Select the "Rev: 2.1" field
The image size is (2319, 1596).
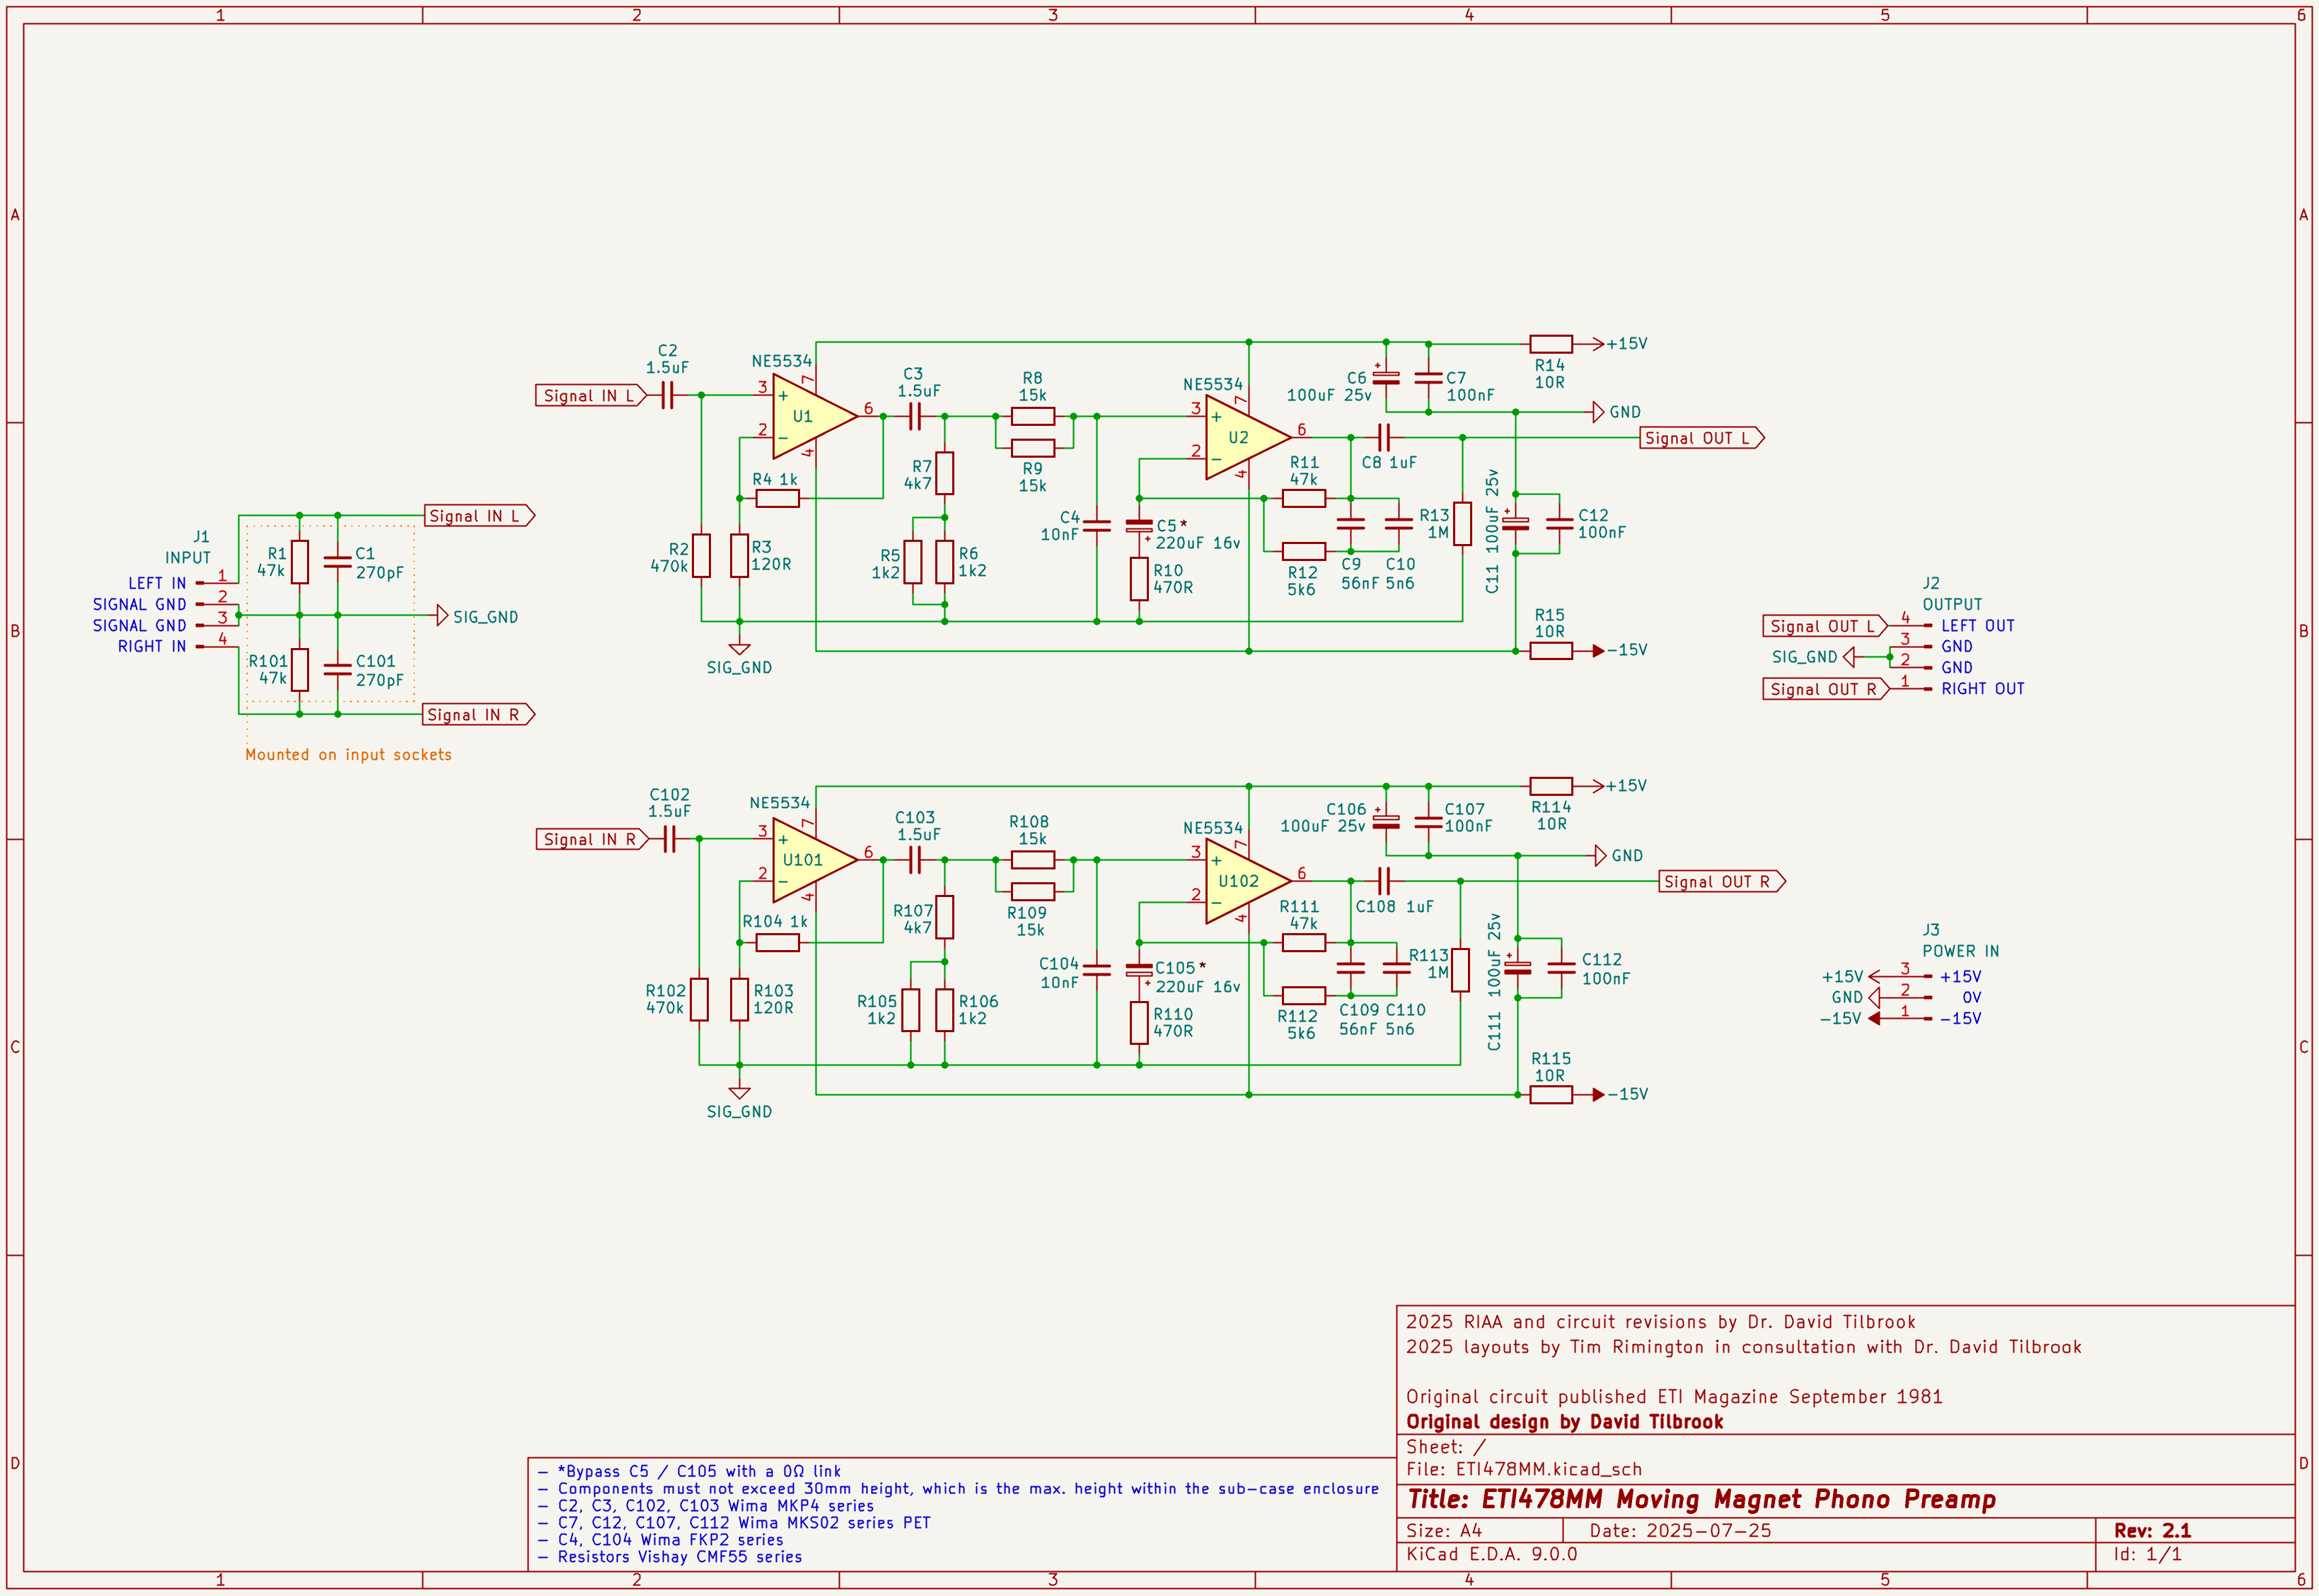[2153, 1530]
